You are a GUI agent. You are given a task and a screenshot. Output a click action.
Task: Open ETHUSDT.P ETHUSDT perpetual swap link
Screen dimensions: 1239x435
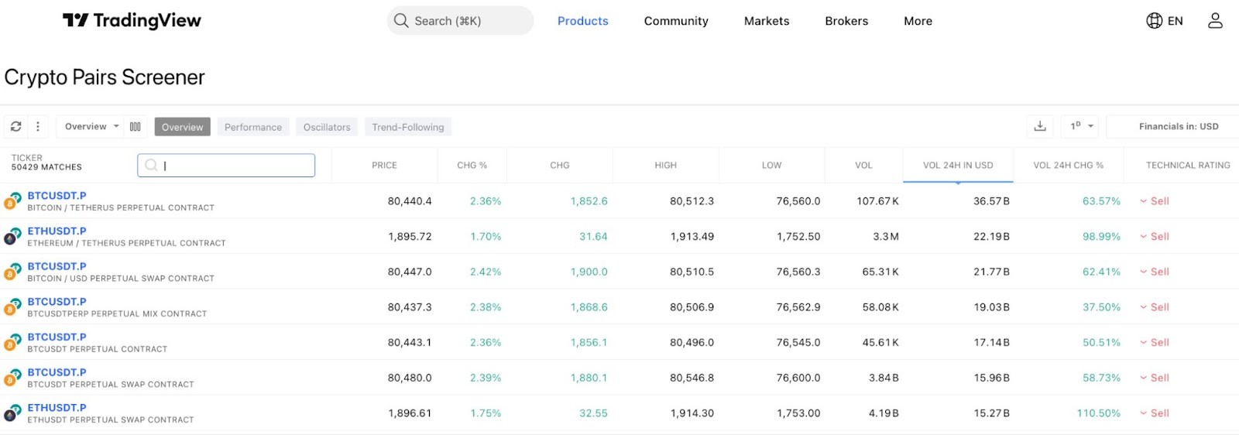point(57,408)
